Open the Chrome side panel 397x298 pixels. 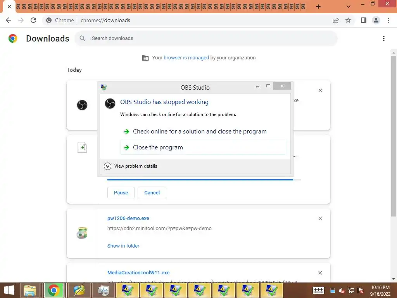coord(364,20)
